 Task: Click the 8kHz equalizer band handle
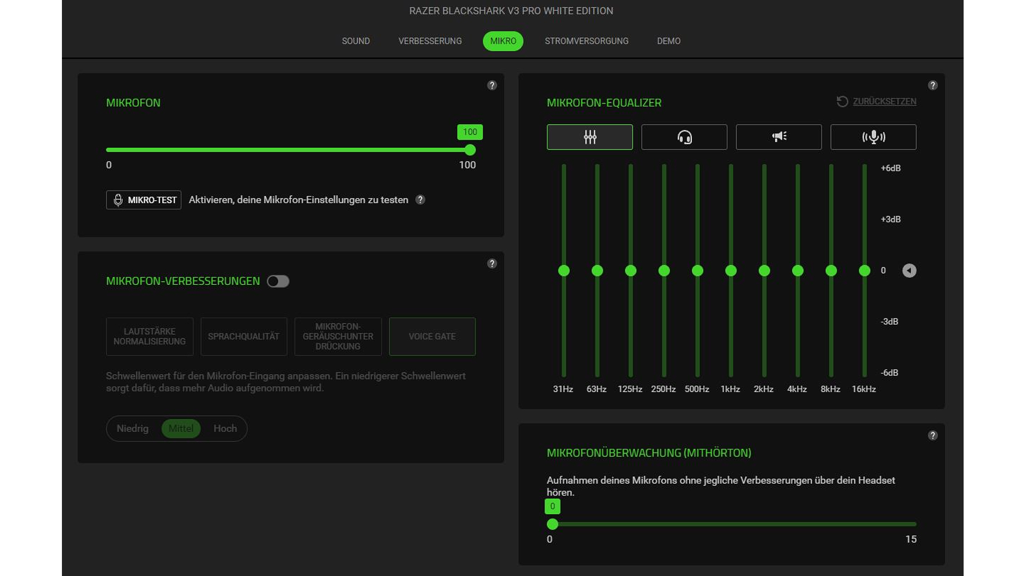pyautogui.click(x=831, y=271)
